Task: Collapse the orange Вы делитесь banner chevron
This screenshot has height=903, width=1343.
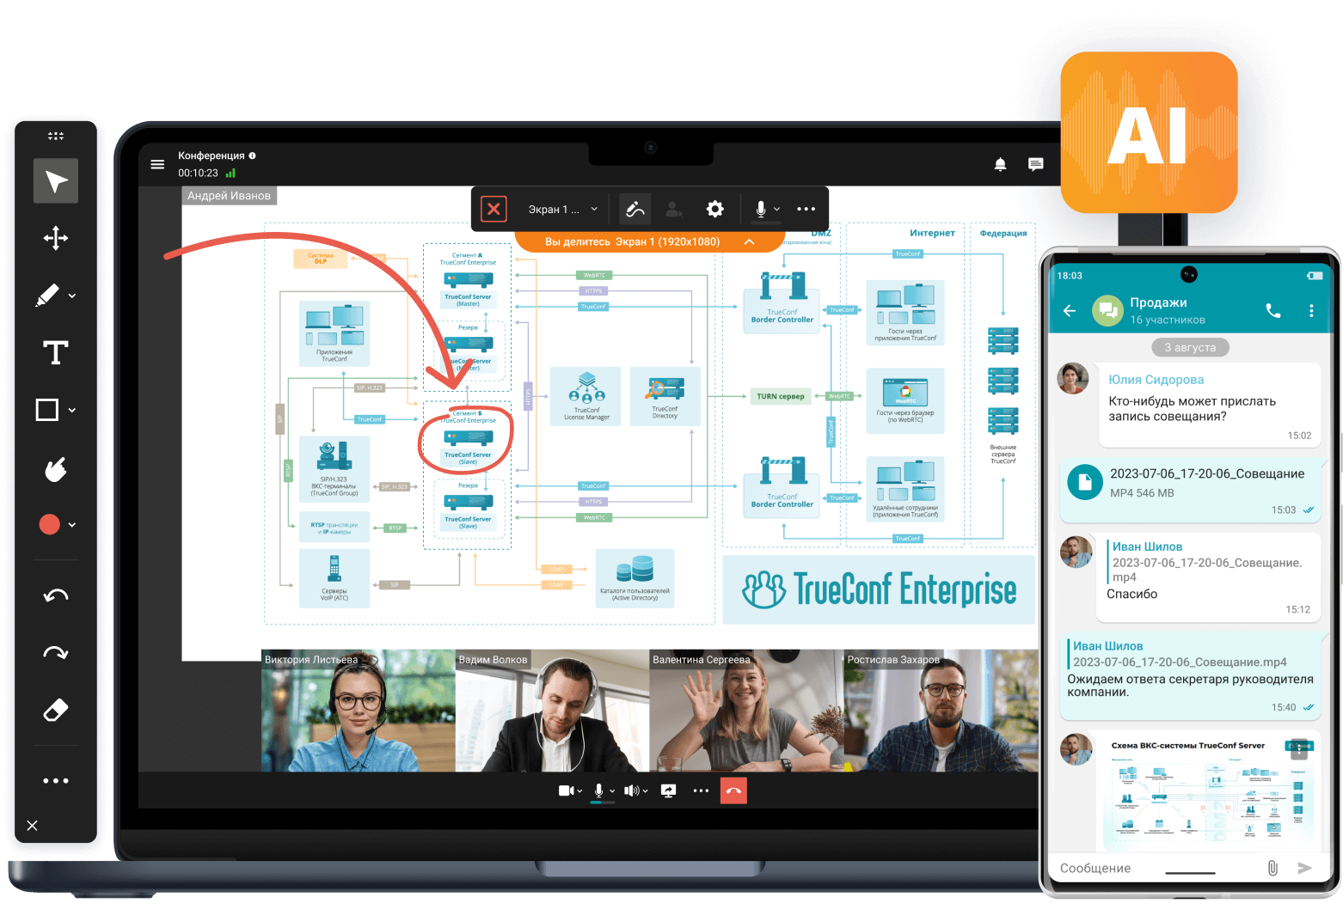Action: point(750,241)
